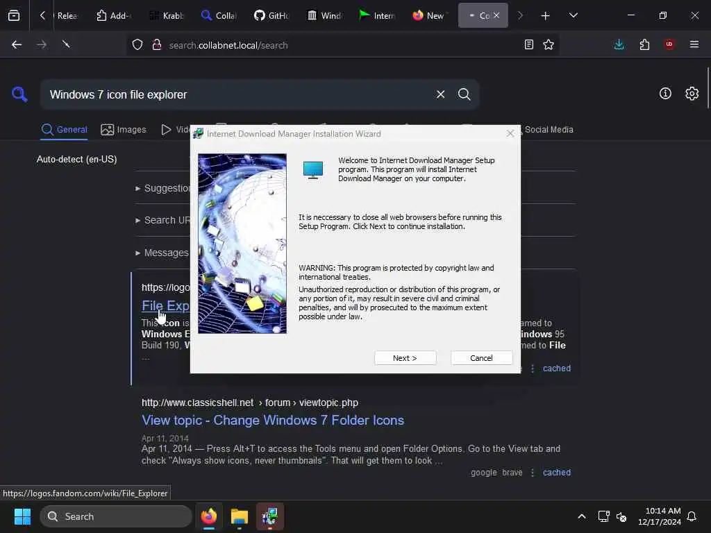Open a new tab with the plus button
This screenshot has width=711, height=533.
546,16
